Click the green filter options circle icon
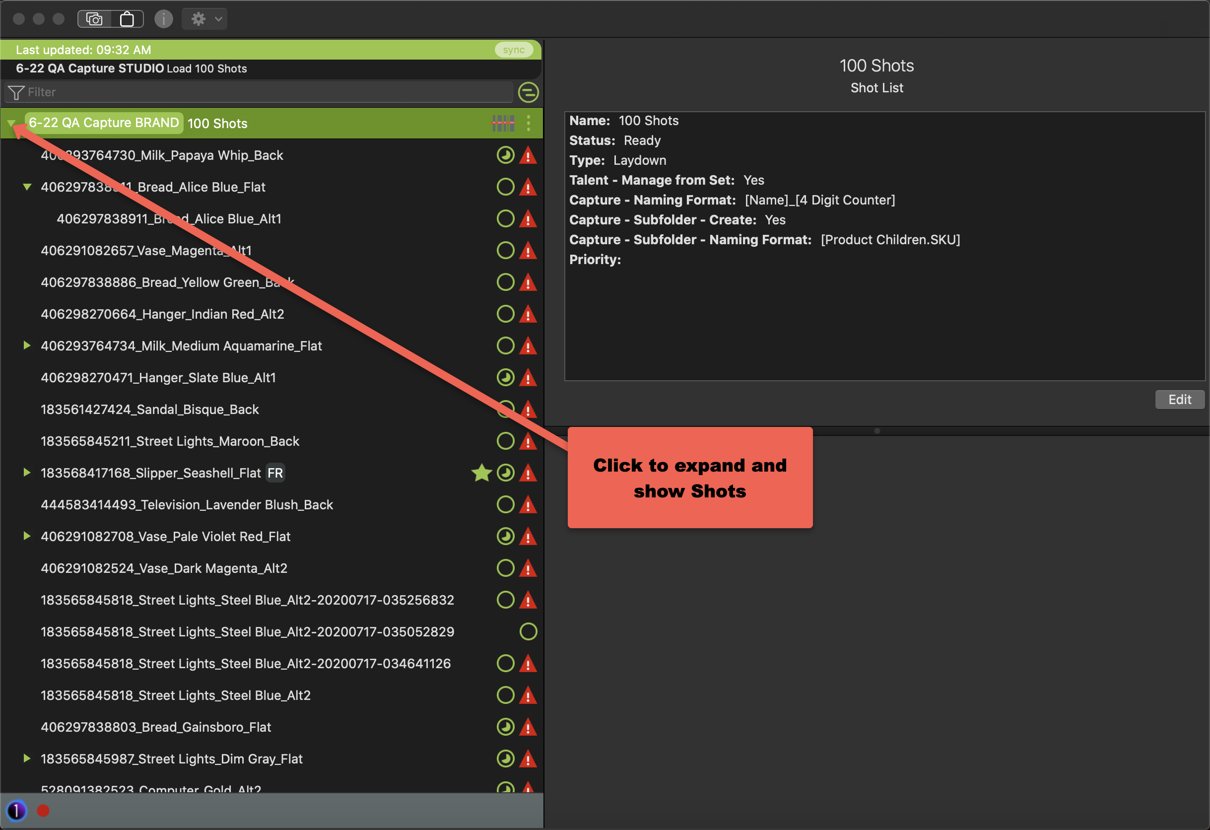The width and height of the screenshot is (1210, 830). click(528, 92)
